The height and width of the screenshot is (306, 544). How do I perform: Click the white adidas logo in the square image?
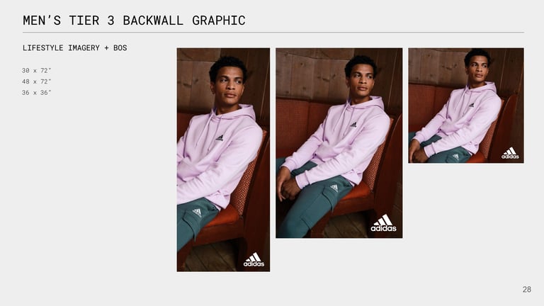coord(510,153)
